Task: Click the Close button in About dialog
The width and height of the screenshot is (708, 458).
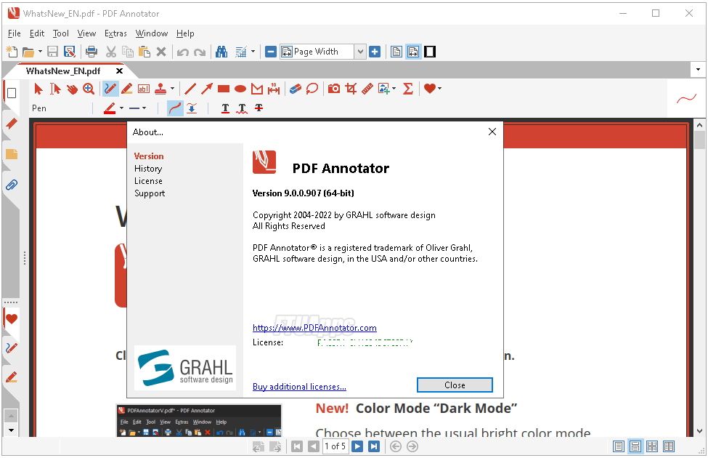Action: click(455, 385)
